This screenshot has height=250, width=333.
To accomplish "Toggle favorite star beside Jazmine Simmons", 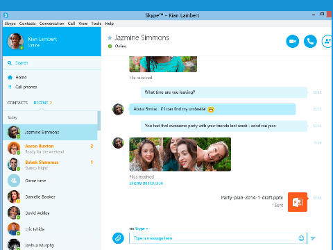I will point(110,37).
